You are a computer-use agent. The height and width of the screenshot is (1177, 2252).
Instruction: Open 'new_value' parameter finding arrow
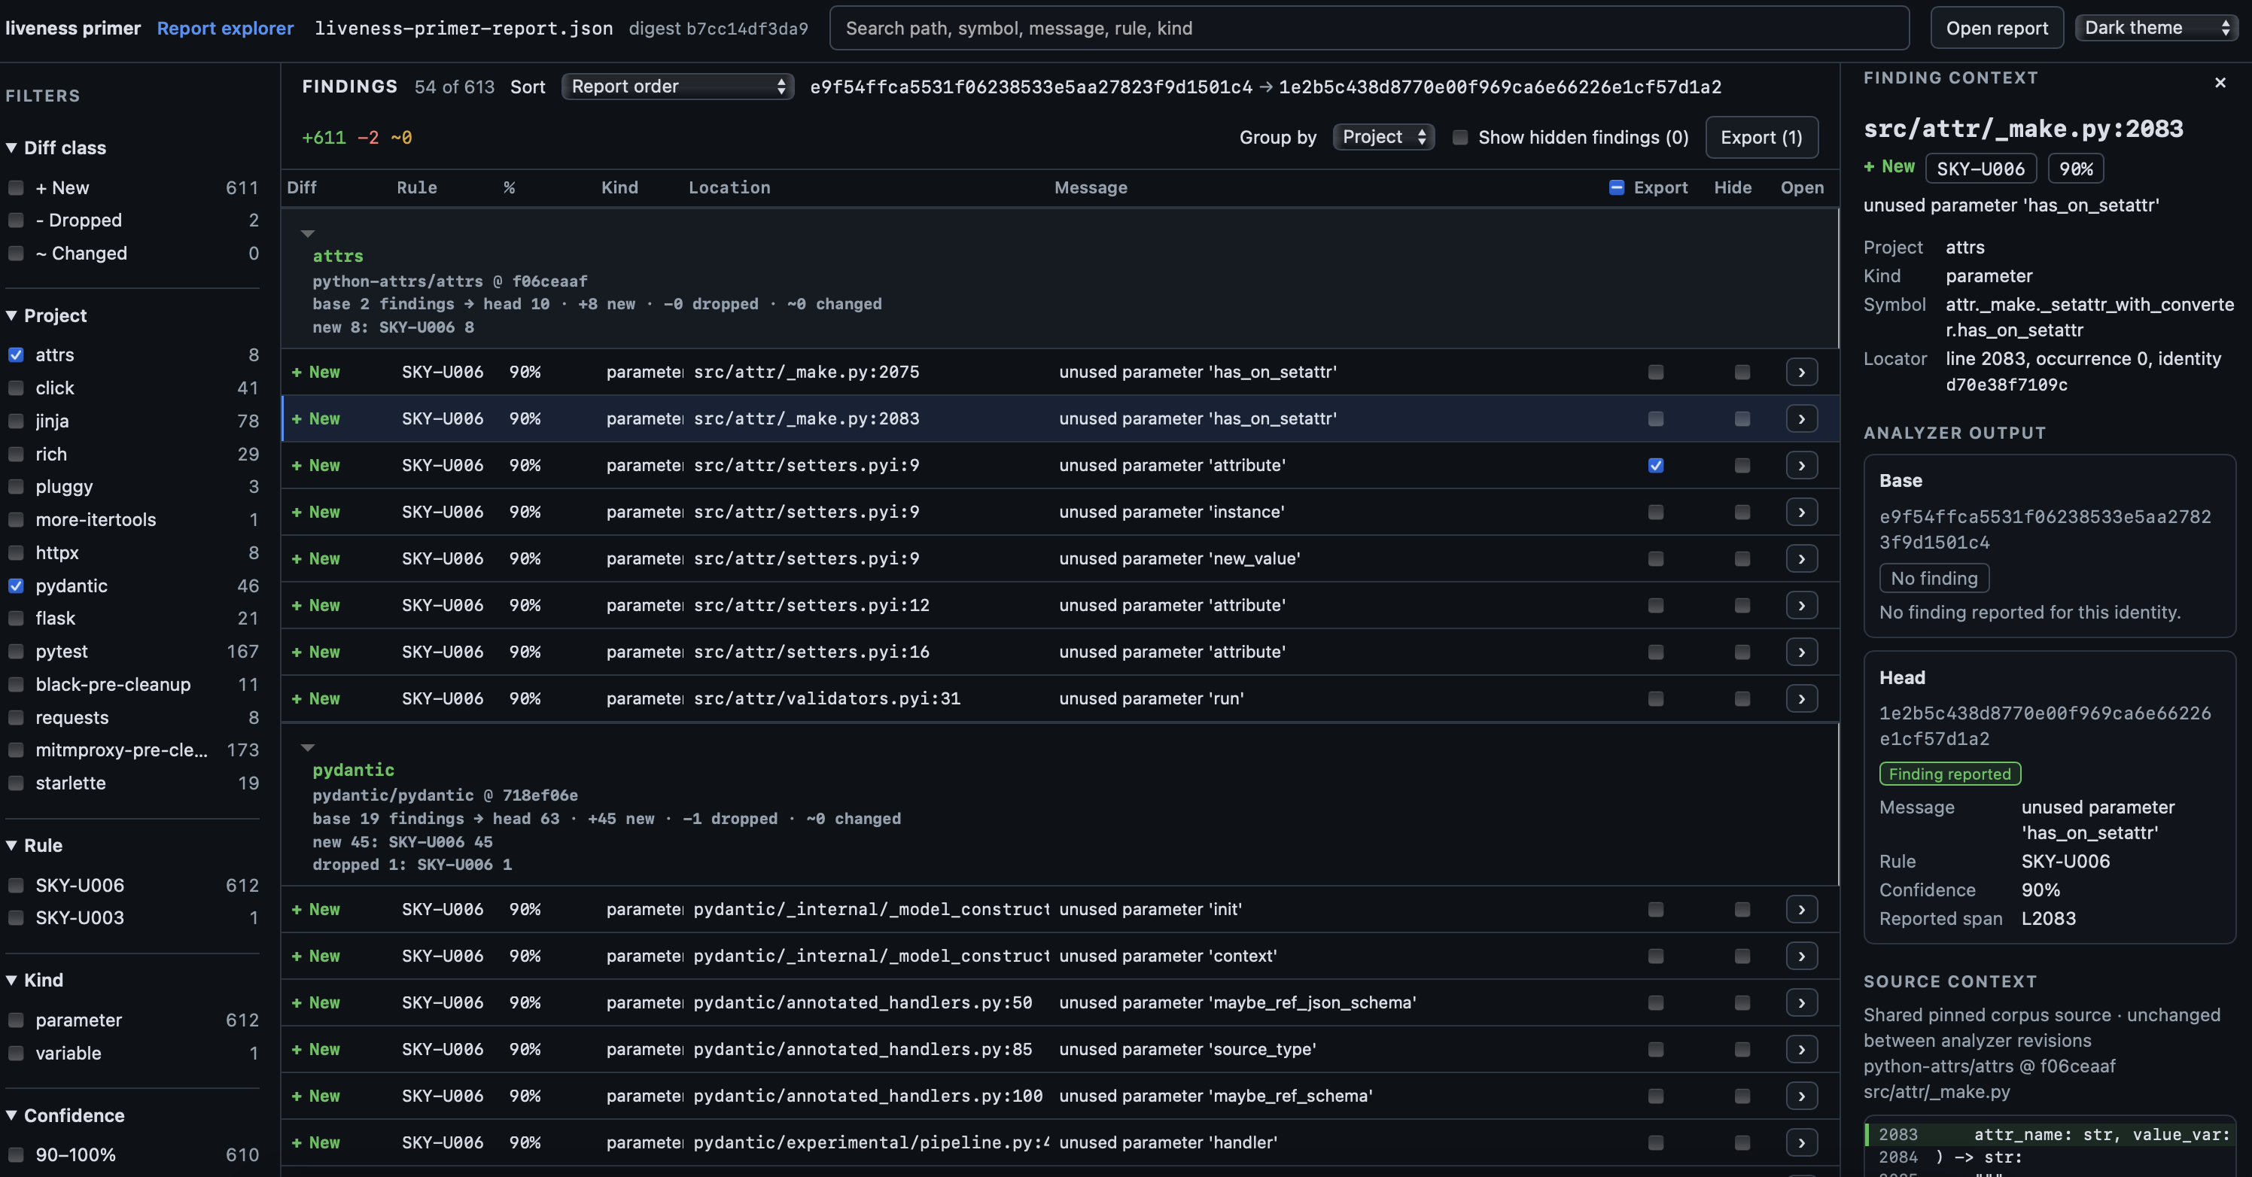tap(1801, 558)
